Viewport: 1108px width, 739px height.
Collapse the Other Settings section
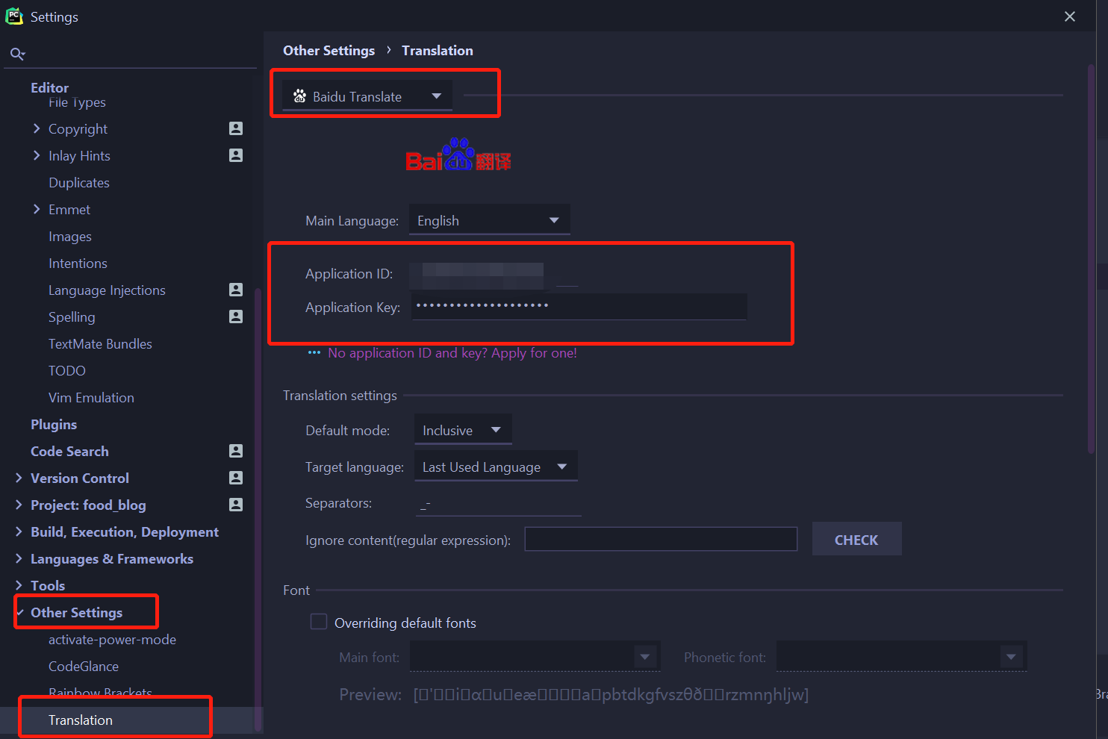point(20,612)
